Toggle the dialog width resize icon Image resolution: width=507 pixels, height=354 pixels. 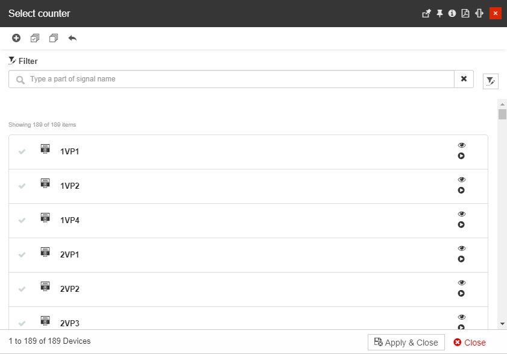click(x=479, y=13)
